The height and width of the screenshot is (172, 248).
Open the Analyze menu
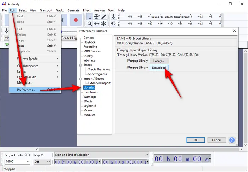[99, 10]
